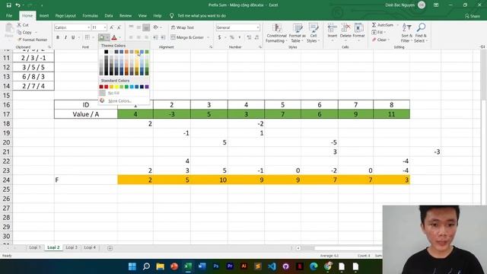Expand the Font Color dropdown arrow

tap(120, 37)
